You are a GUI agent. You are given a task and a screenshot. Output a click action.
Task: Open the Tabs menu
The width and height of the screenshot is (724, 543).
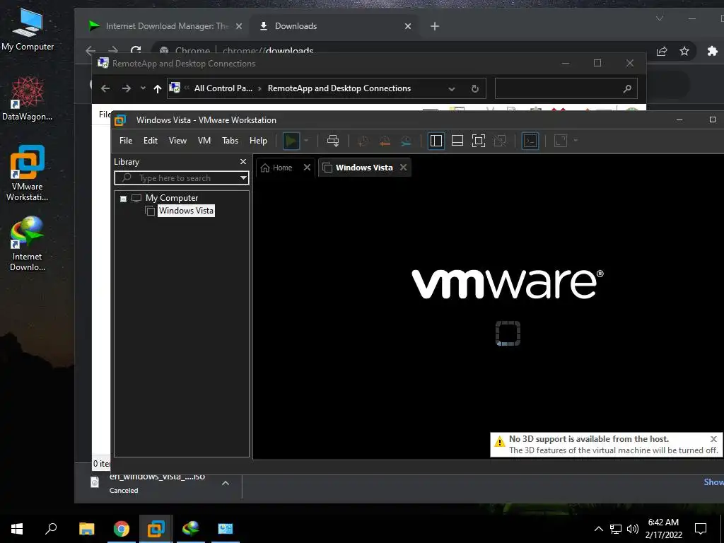[x=230, y=141]
